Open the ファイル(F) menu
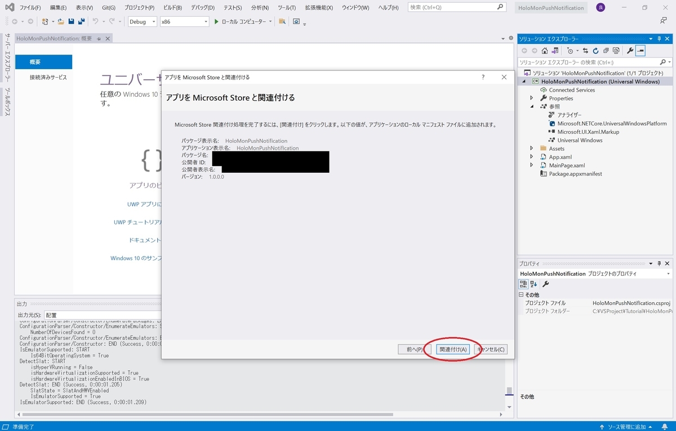Image resolution: width=676 pixels, height=431 pixels. pos(30,7)
